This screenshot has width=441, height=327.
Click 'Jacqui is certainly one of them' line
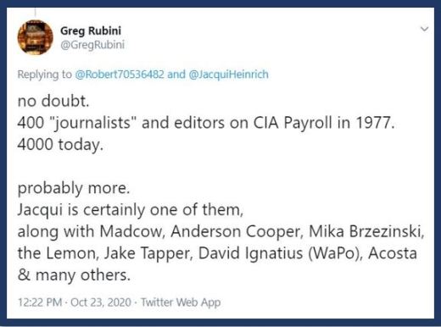tap(131, 210)
